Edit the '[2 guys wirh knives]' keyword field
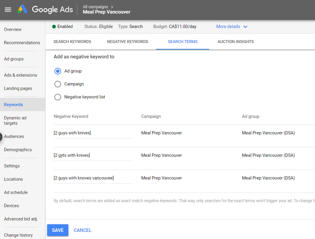The width and height of the screenshot is (315, 239). click(x=93, y=133)
